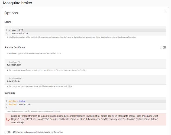The width and height of the screenshot is (171, 135).
Task: Click the 'See the Documentation tab' helper text
Action: click(34, 111)
